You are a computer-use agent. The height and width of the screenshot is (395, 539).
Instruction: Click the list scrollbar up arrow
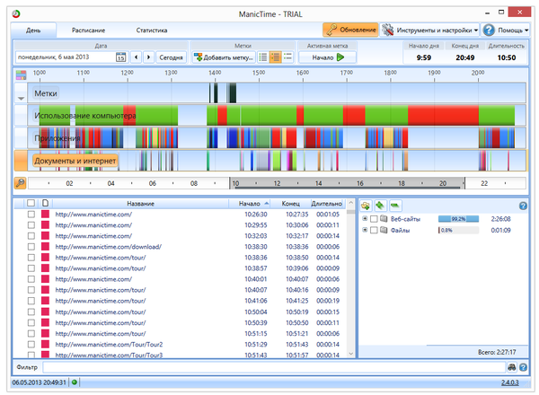[x=350, y=203]
